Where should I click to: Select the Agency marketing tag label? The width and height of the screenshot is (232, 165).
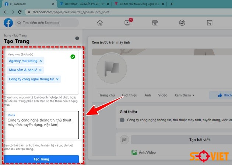[23, 61]
